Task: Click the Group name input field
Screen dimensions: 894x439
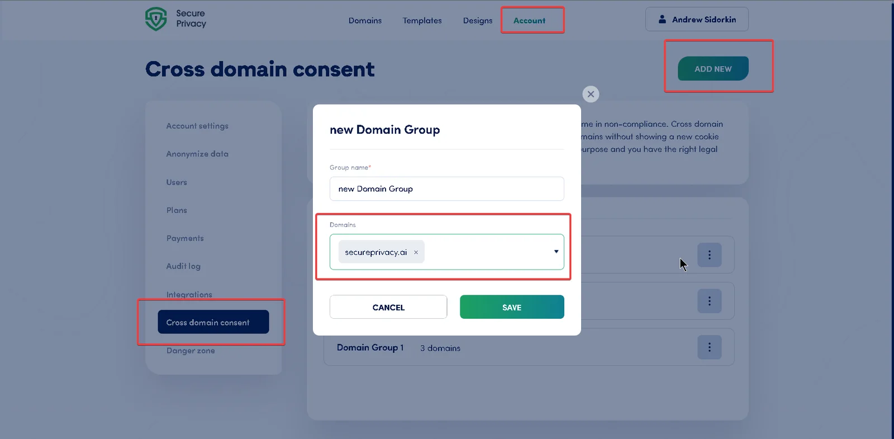Action: 446,188
